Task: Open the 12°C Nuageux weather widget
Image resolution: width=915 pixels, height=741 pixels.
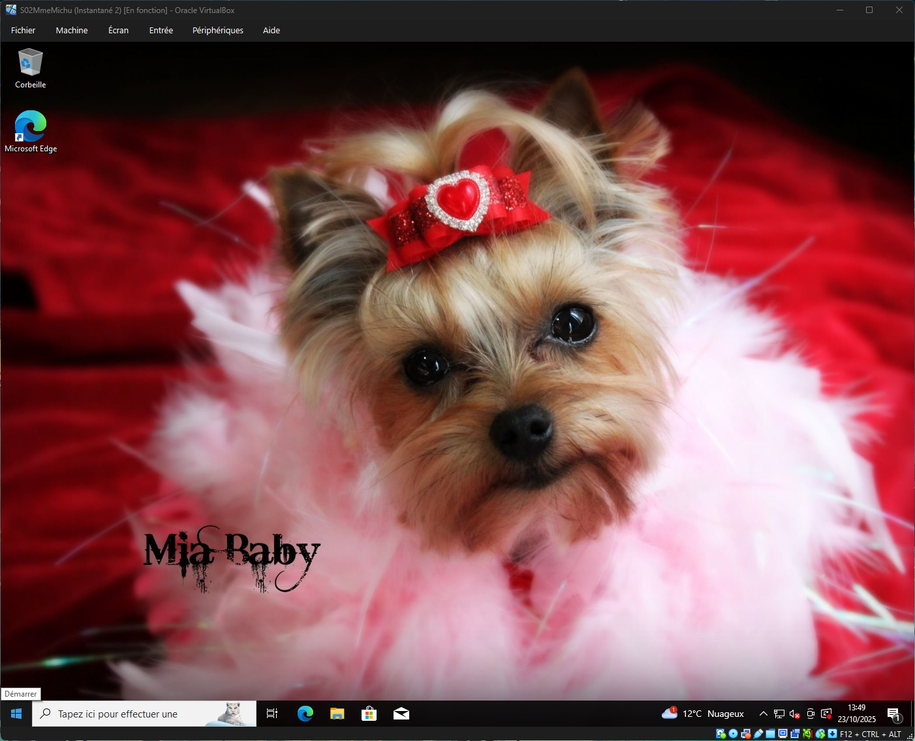Action: [703, 714]
